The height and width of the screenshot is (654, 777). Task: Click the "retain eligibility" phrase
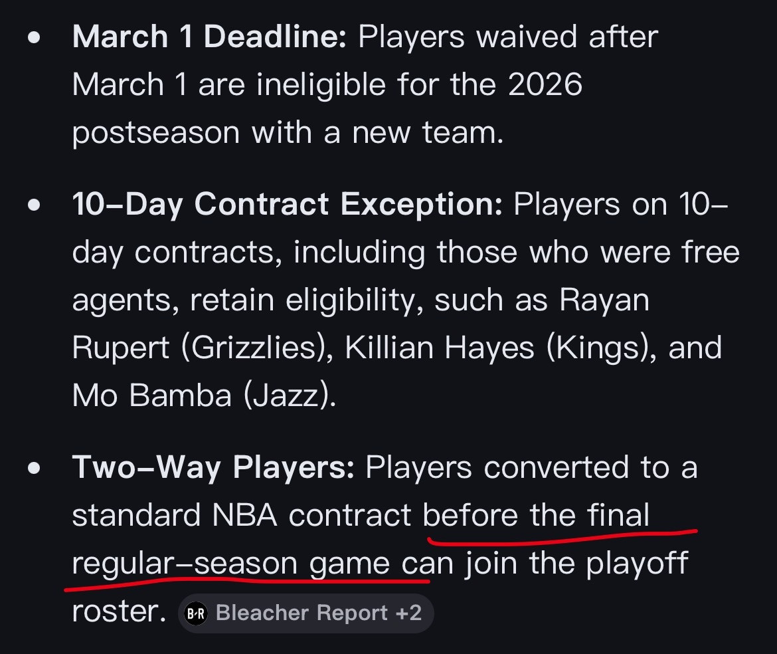point(307,301)
